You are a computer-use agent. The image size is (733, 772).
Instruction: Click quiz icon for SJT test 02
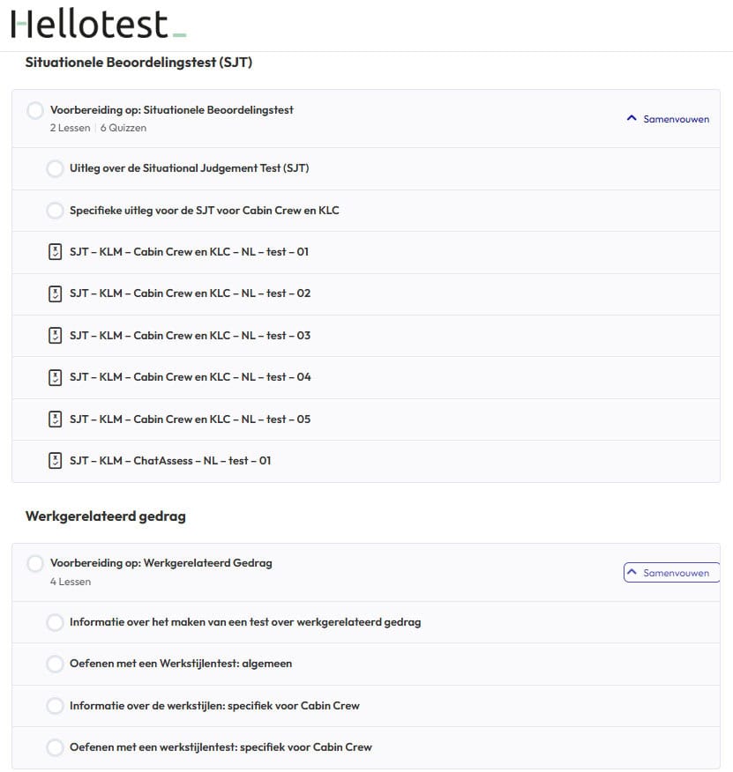[x=55, y=293]
